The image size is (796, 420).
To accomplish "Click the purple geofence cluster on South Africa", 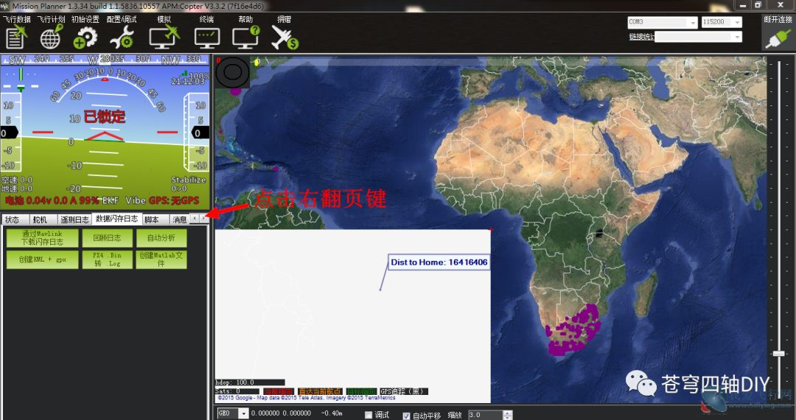I will pos(573,329).
